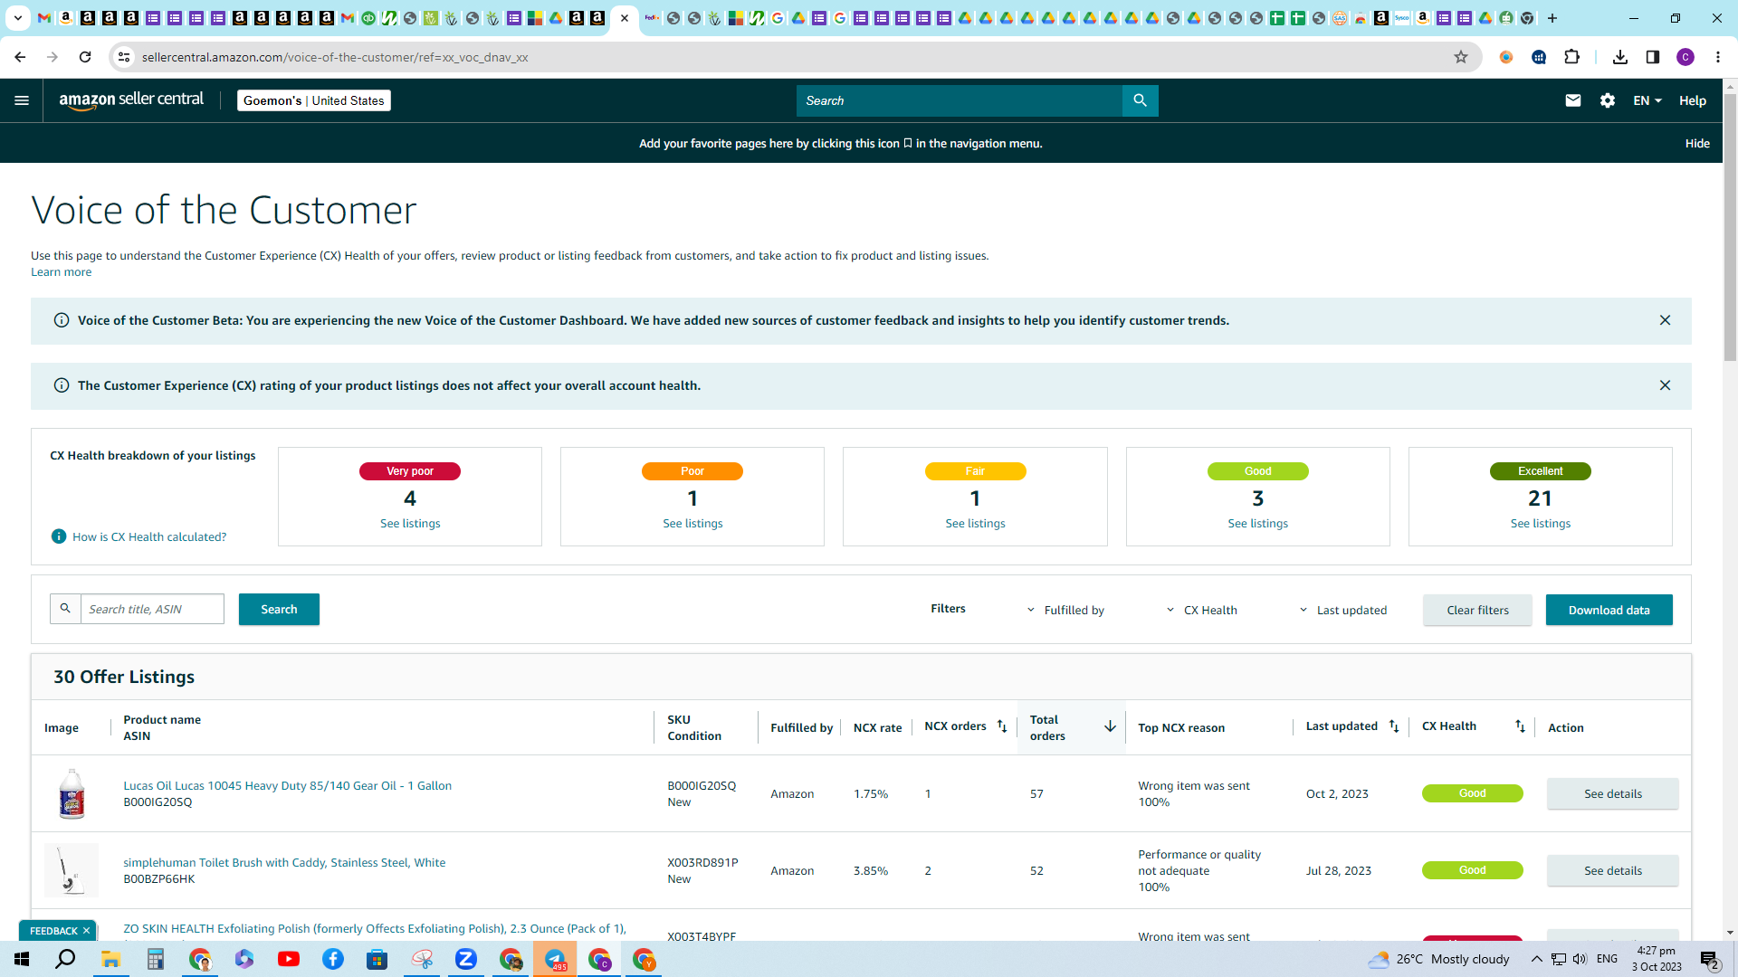Click simplehuman toilet brush thumbnail

72,870
